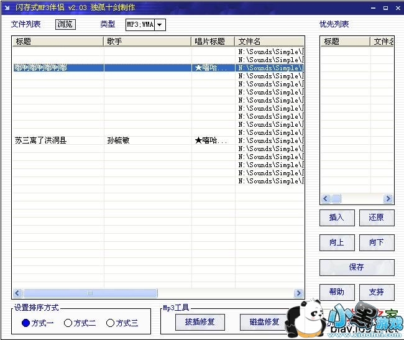This screenshot has width=404, height=340.
Task: Click the 拔插修复 Mp3 tool button
Action: pos(200,322)
